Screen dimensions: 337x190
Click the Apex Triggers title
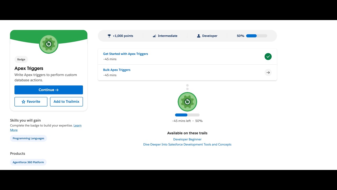[29, 68]
